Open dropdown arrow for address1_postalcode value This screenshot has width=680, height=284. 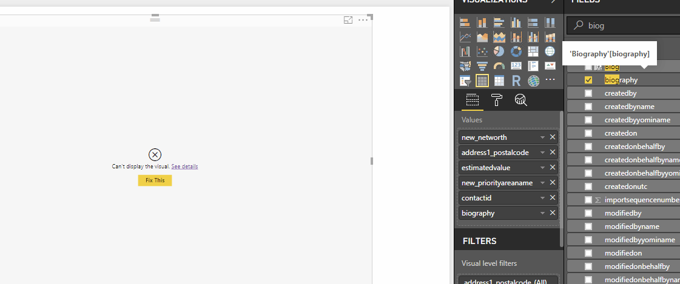[x=542, y=153]
